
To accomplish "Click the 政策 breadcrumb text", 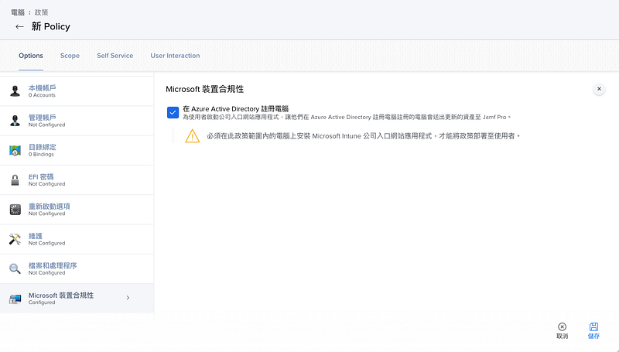I will coord(42,12).
